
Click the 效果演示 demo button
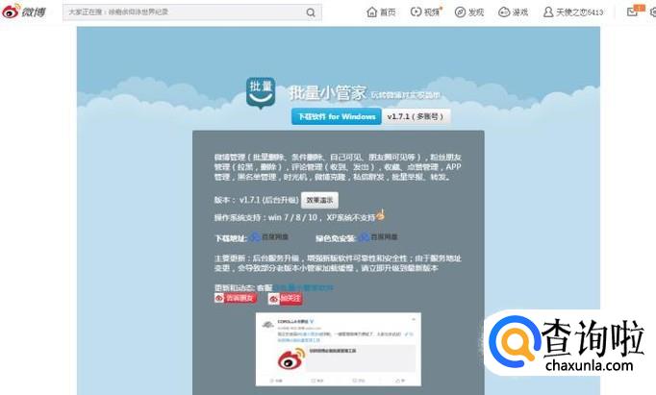[319, 200]
